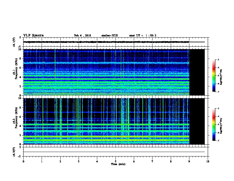Click the "-5" tick of ch.3(V) axis
Viewport: 234px width, 181px height.
[x=20, y=156]
